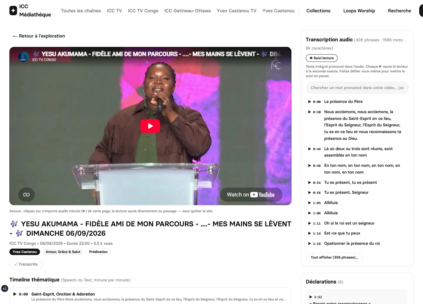The width and height of the screenshot is (423, 304).
Task: Click ICC Médiathèque site title text
Action: click(35, 11)
